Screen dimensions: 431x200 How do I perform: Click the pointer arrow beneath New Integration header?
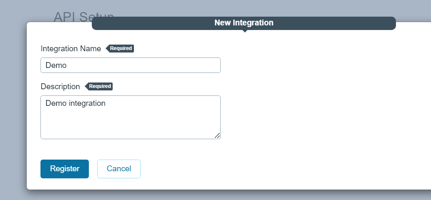(x=244, y=32)
